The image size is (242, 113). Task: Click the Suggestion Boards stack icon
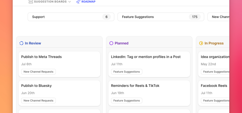[x=31, y=2]
